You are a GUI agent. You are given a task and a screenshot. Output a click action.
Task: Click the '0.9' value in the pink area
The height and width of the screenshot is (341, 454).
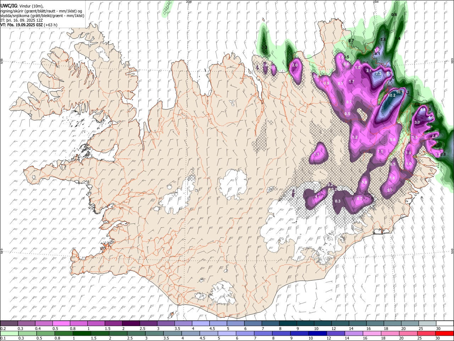(x=327, y=83)
